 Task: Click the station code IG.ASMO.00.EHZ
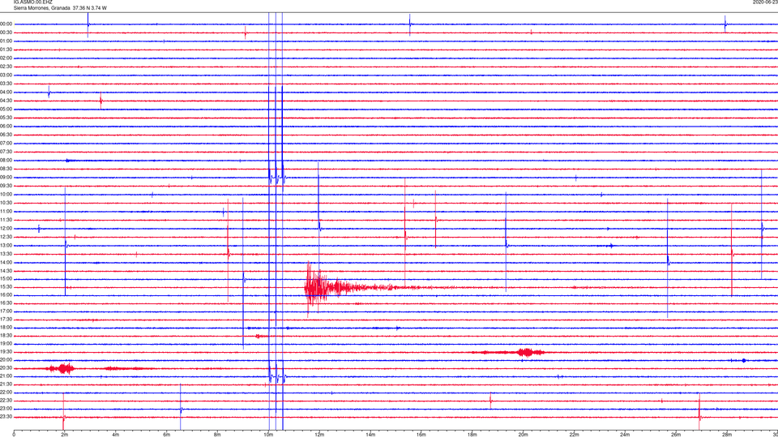coord(32,2)
